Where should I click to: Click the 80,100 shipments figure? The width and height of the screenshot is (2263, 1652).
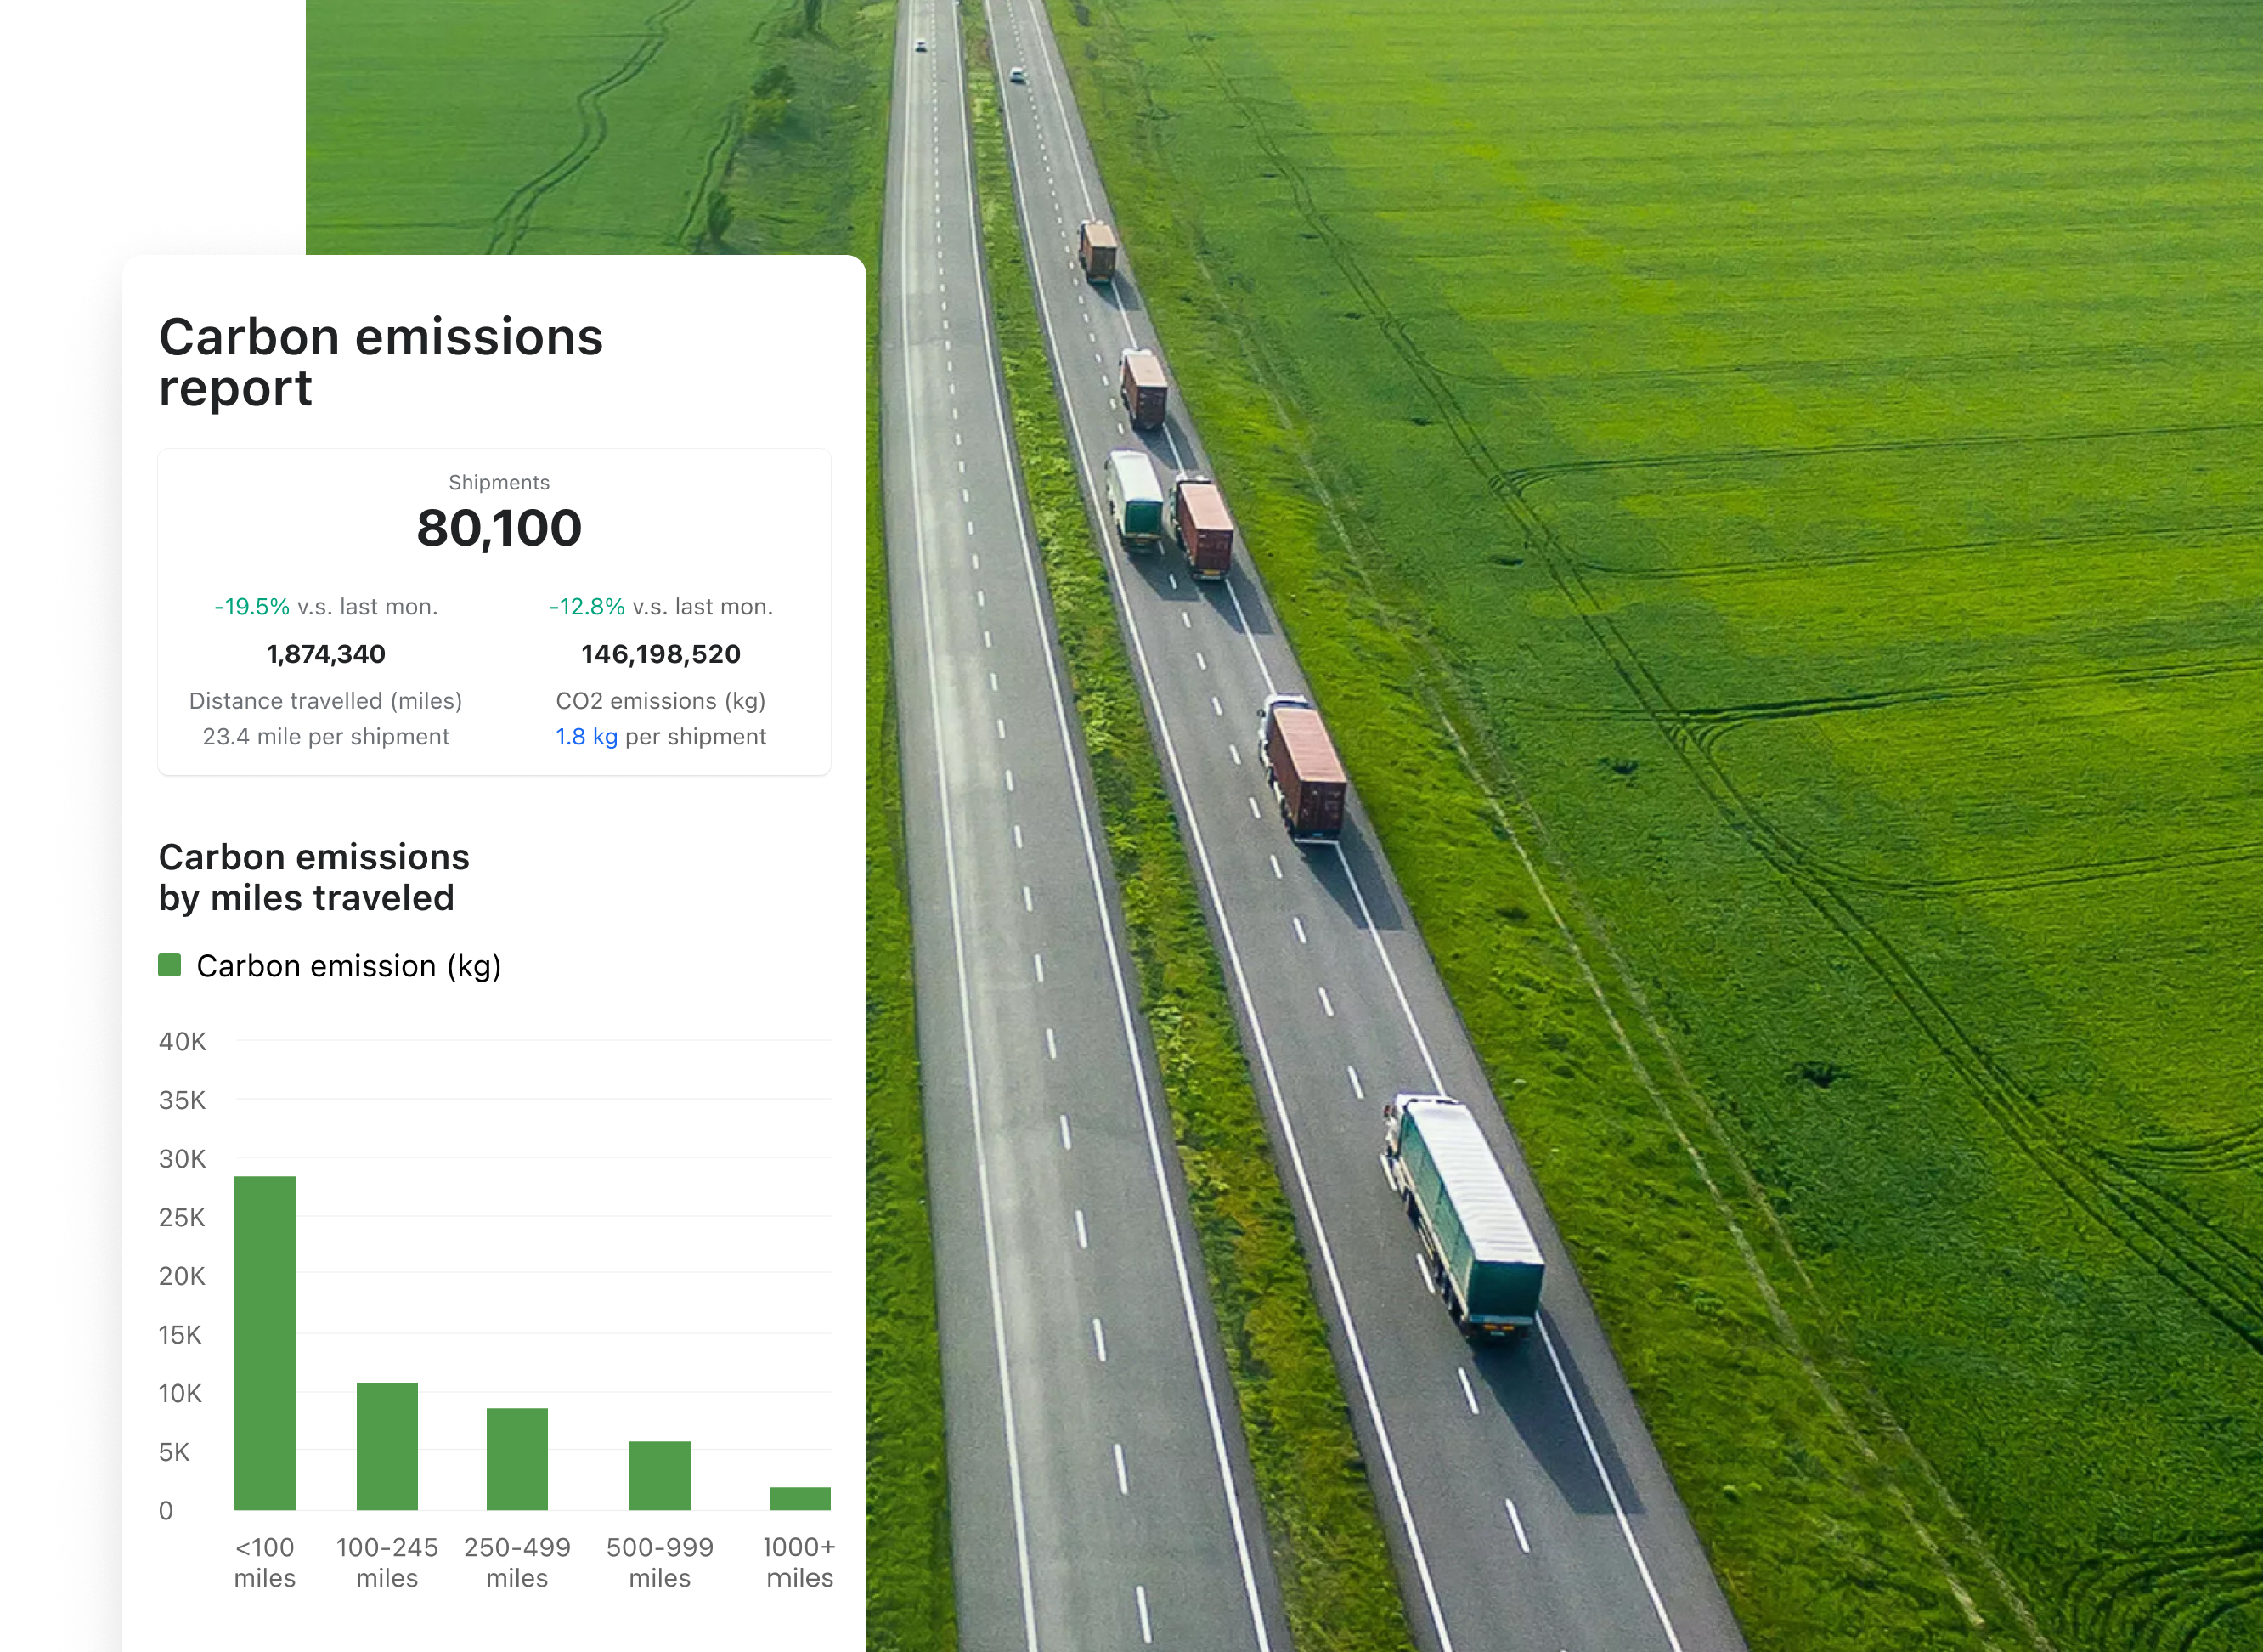pyautogui.click(x=499, y=528)
